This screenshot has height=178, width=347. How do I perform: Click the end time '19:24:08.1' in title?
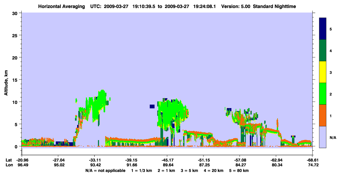[x=204, y=6]
